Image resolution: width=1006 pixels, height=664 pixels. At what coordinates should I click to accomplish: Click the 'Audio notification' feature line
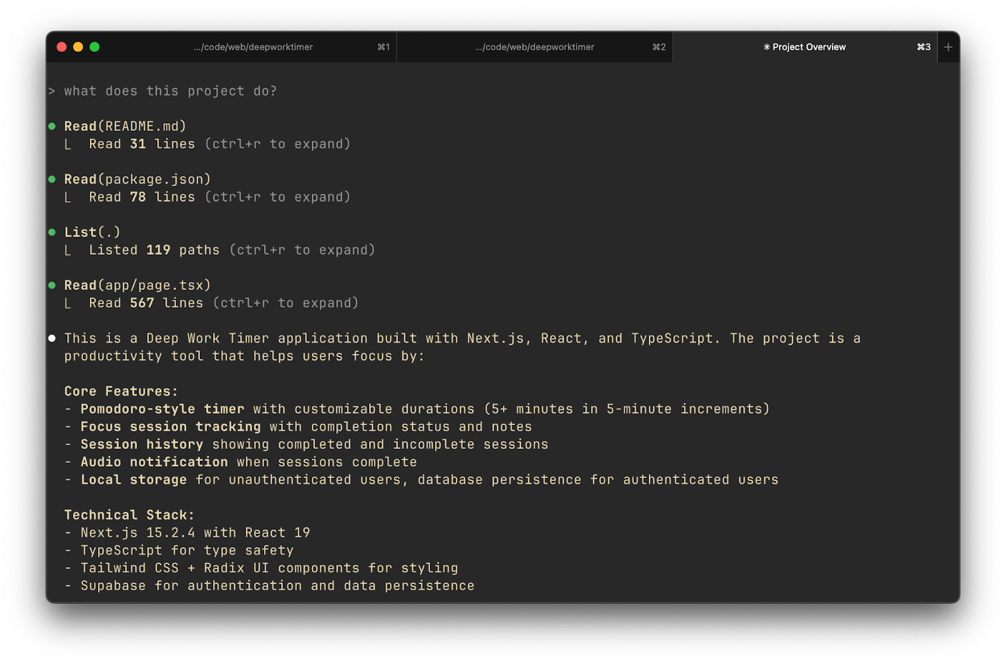click(241, 462)
